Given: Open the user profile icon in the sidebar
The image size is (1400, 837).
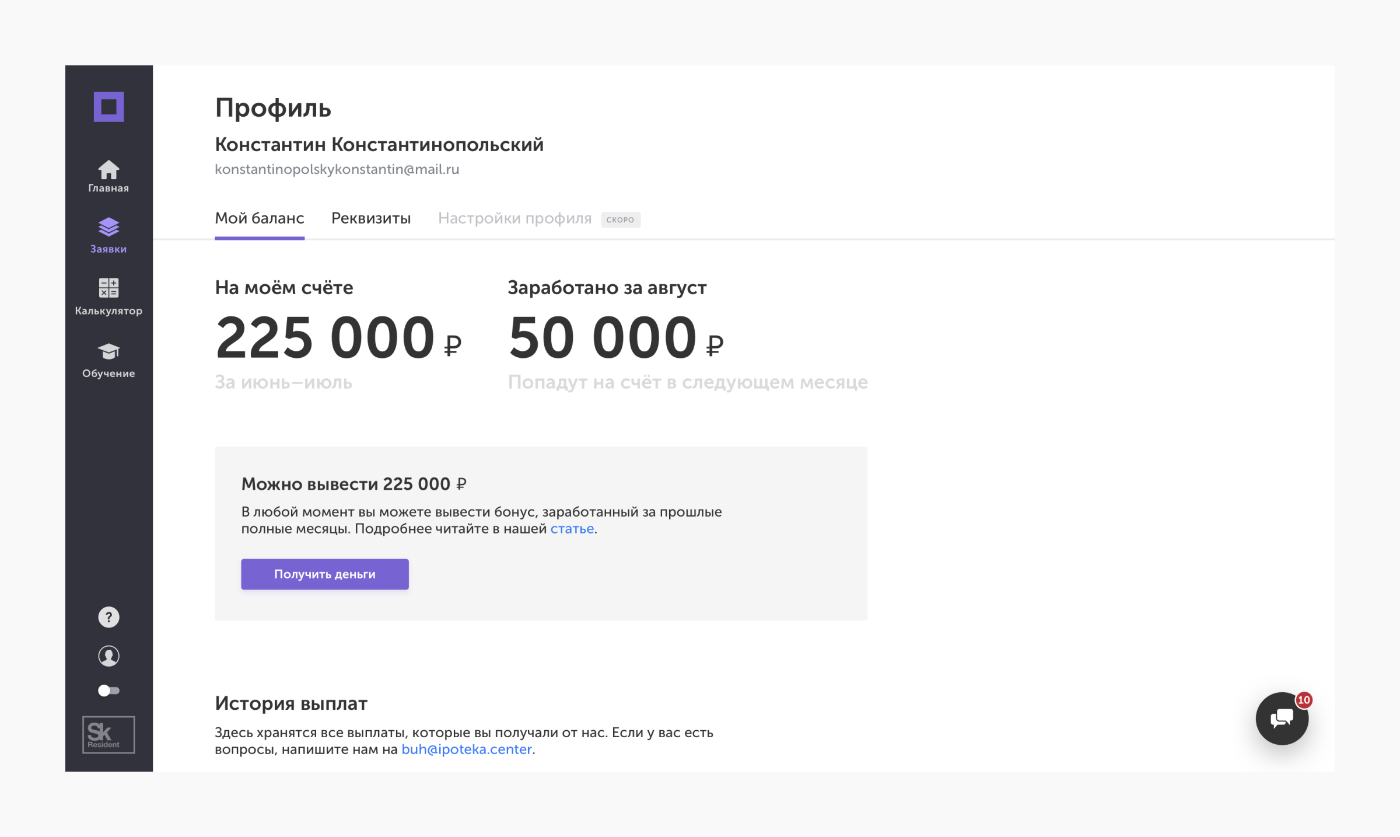Looking at the screenshot, I should click(x=108, y=656).
